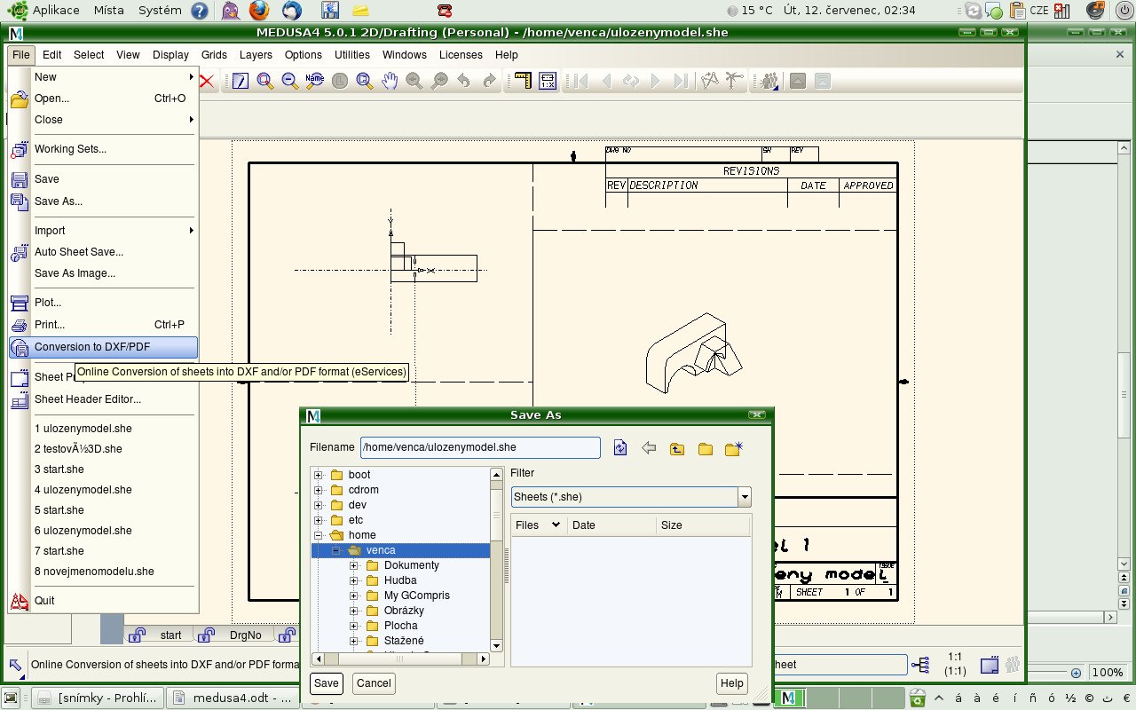Launch Thunderbird from the top panel
The width and height of the screenshot is (1136, 710).
click(x=291, y=11)
